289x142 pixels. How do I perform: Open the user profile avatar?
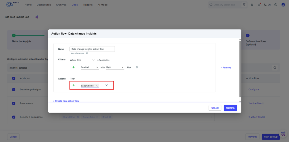pyautogui.click(x=283, y=5)
